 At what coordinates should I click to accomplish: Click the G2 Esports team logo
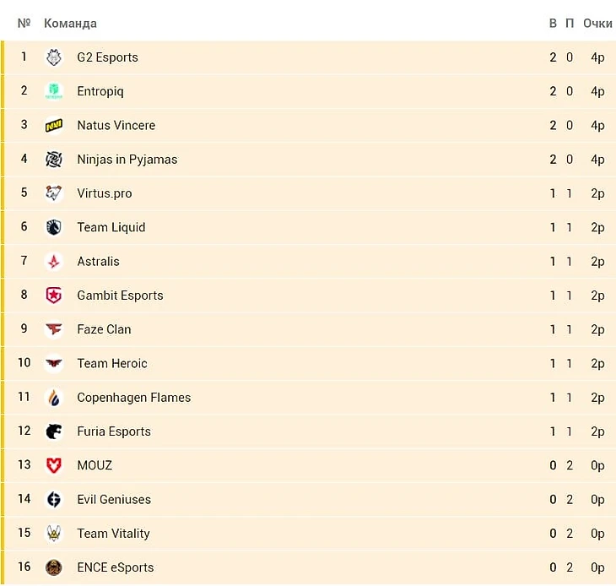[x=54, y=57]
